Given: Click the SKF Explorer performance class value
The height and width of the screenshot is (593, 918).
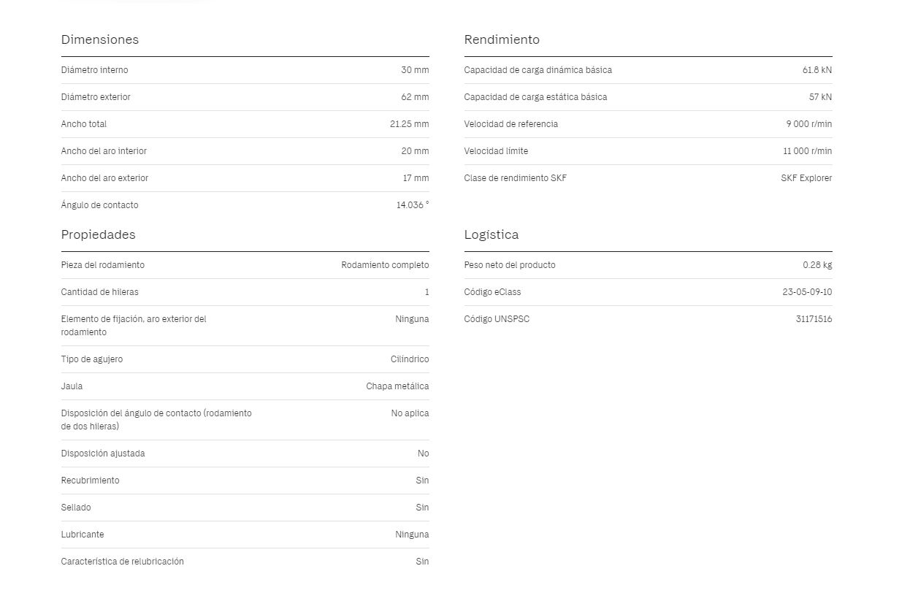Looking at the screenshot, I should 806,178.
